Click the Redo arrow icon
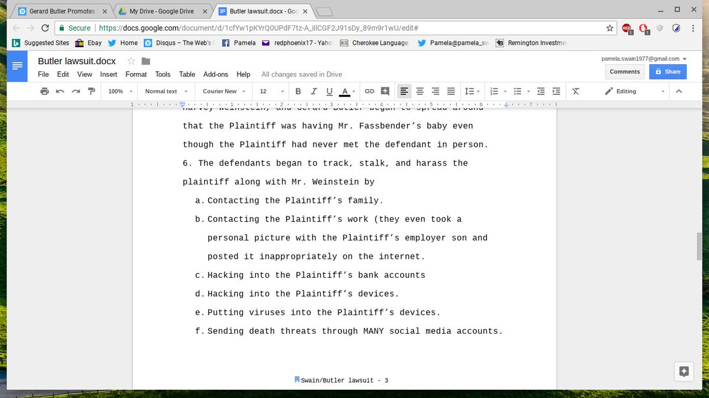The image size is (709, 398). [x=76, y=91]
